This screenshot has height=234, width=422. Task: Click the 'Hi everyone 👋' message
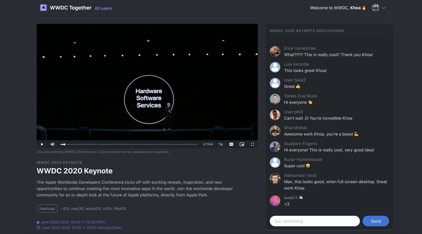point(298,102)
